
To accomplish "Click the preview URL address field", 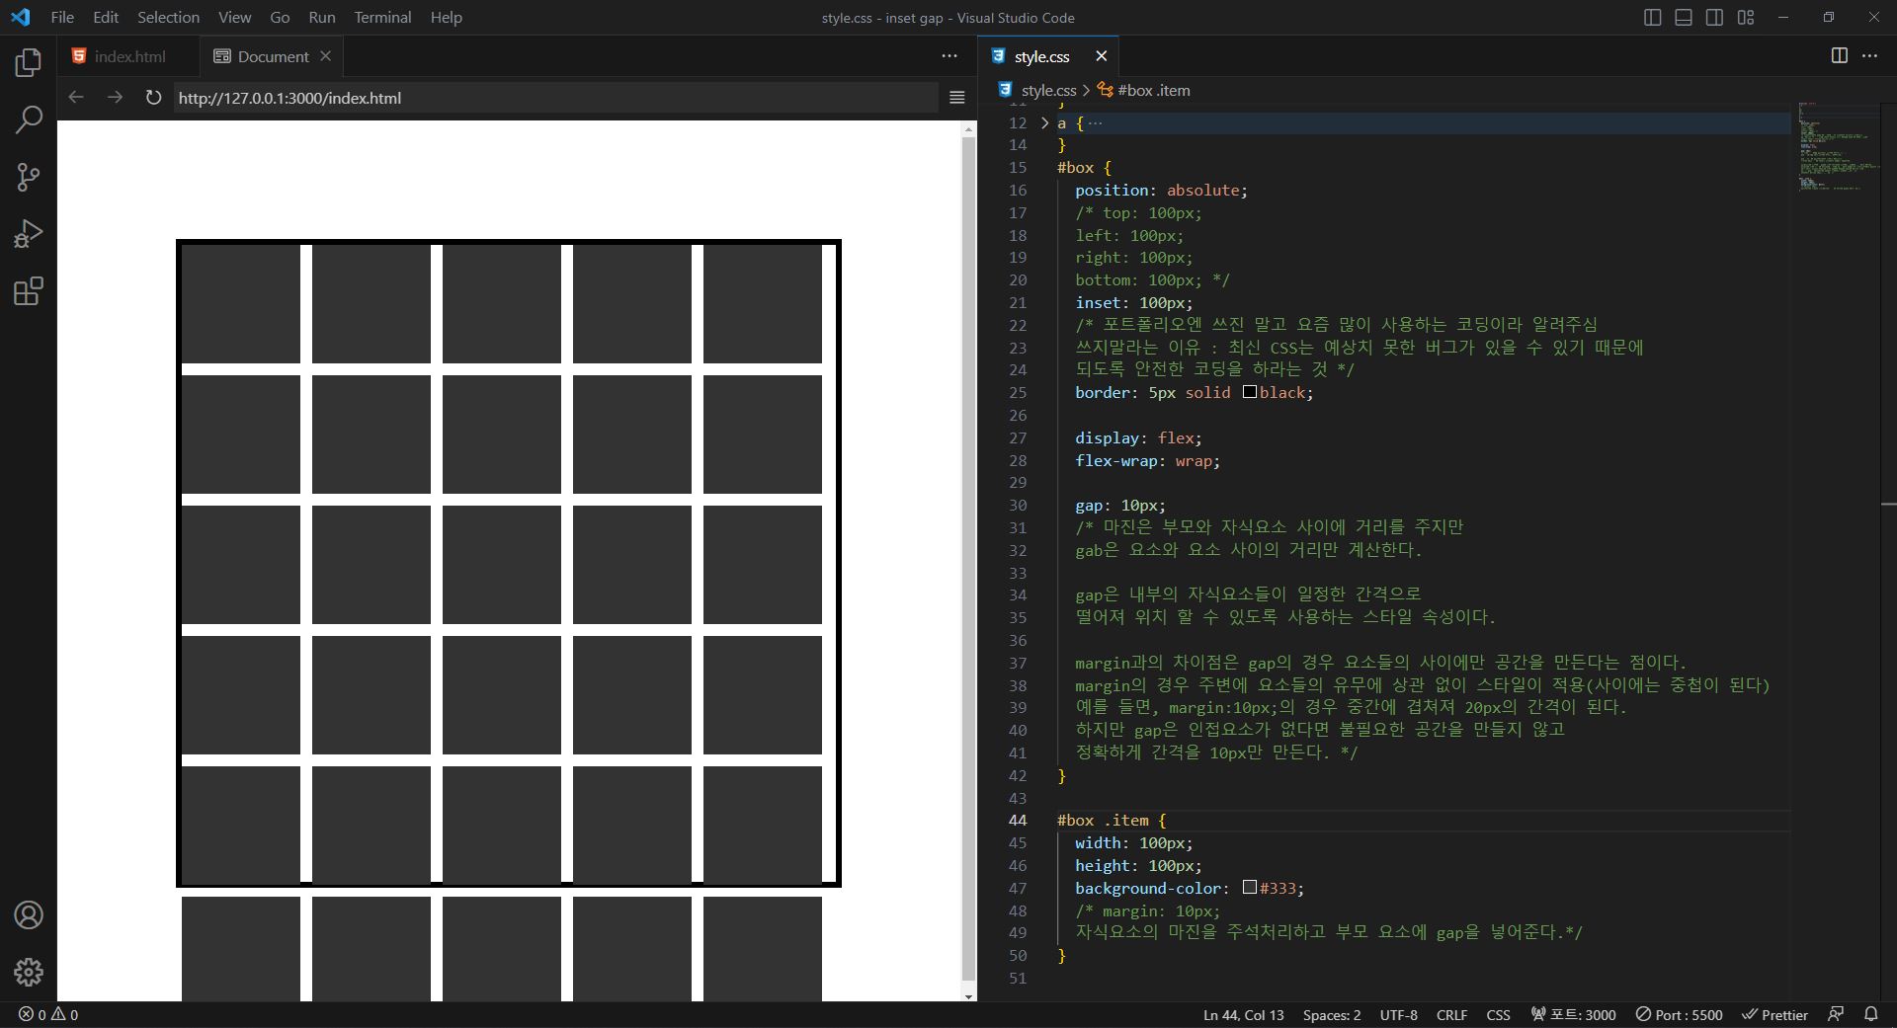I will pos(555,98).
